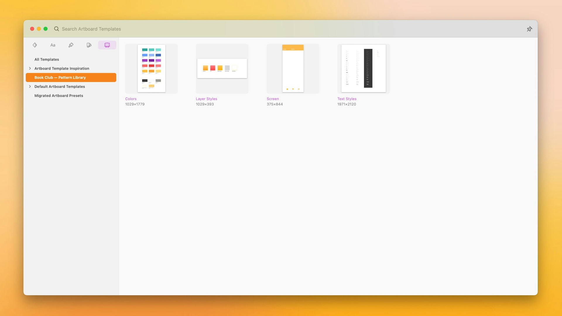Zoom the window using the green button
This screenshot has width=562, height=316.
point(46,29)
